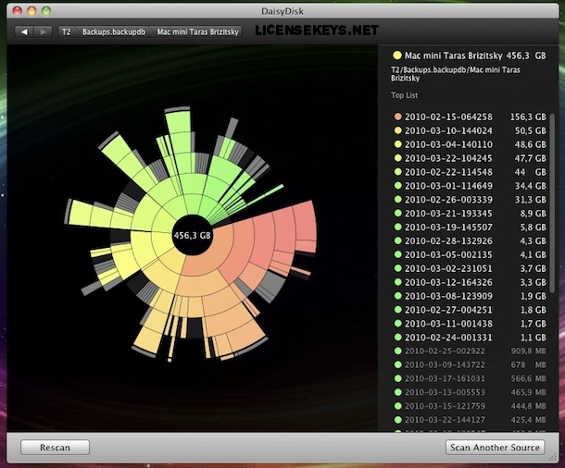Open 2010-02-15-064258 in the Top List
Screen dimensions: 565x468
[x=470, y=117]
